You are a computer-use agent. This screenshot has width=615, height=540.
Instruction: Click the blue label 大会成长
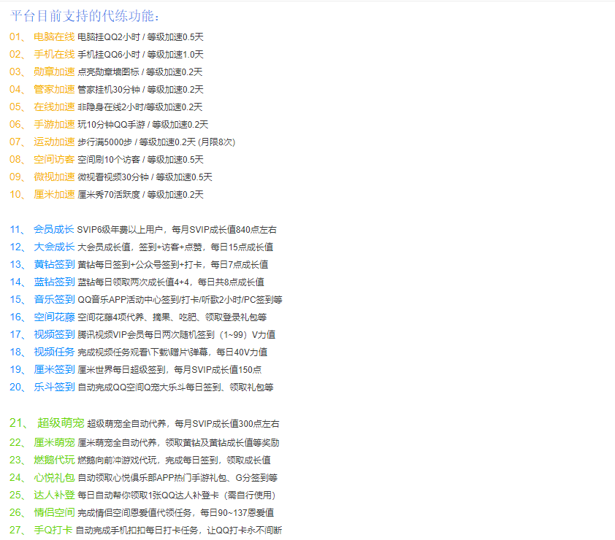[x=54, y=247]
